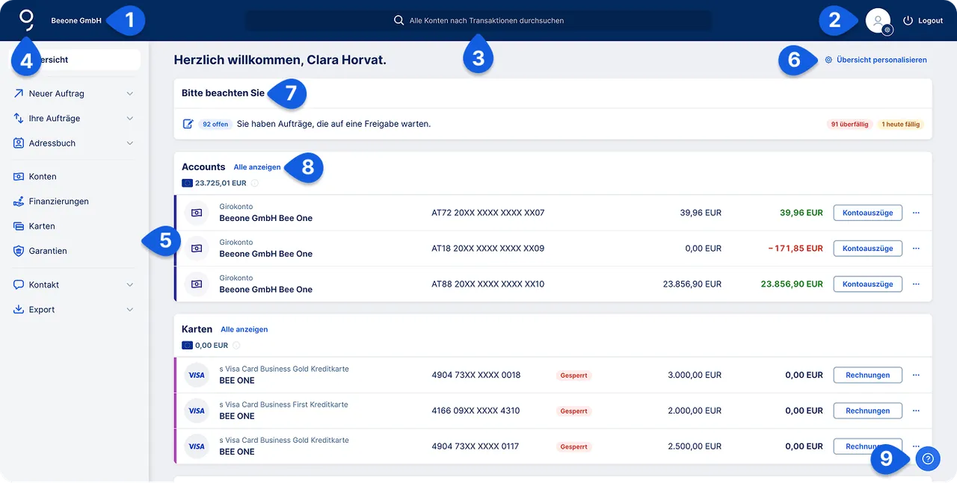
Task: Click the account icon of Girokonto XX07
Action: pos(197,213)
